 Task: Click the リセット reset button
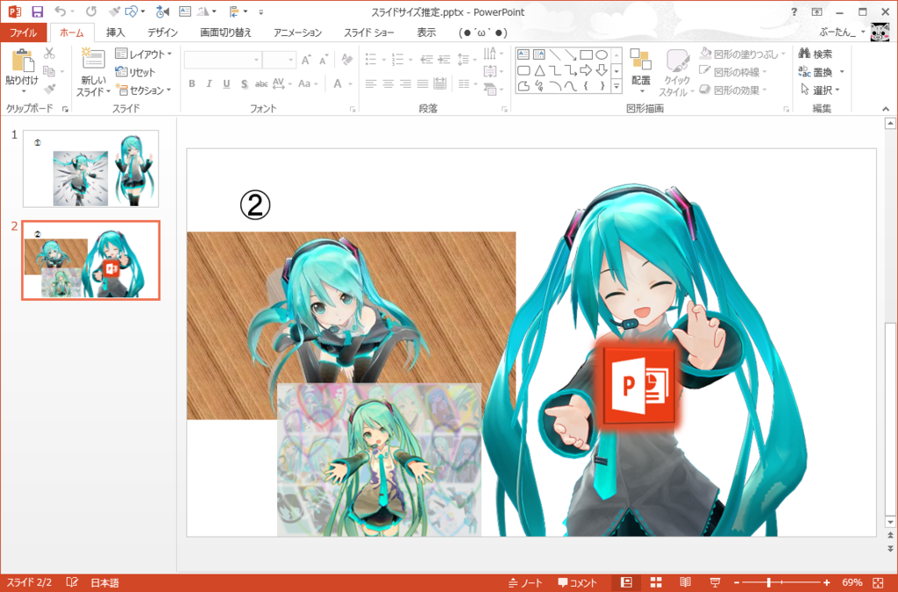point(135,72)
